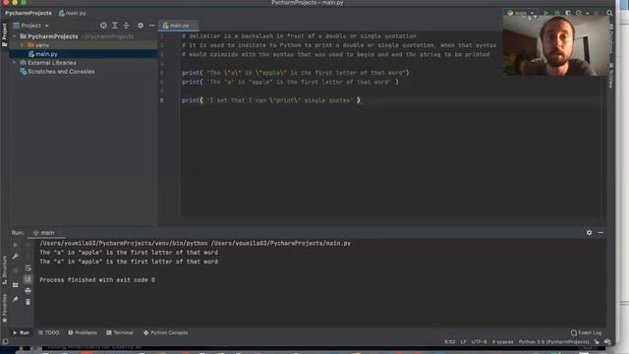Open Search Everywhere magnifier icon

609,13
